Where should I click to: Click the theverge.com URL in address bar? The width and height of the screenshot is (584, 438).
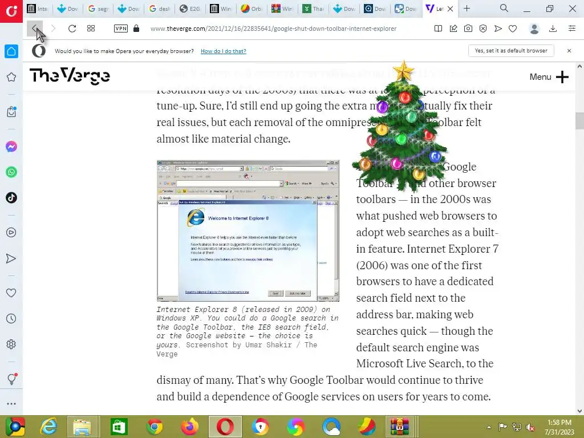(273, 29)
